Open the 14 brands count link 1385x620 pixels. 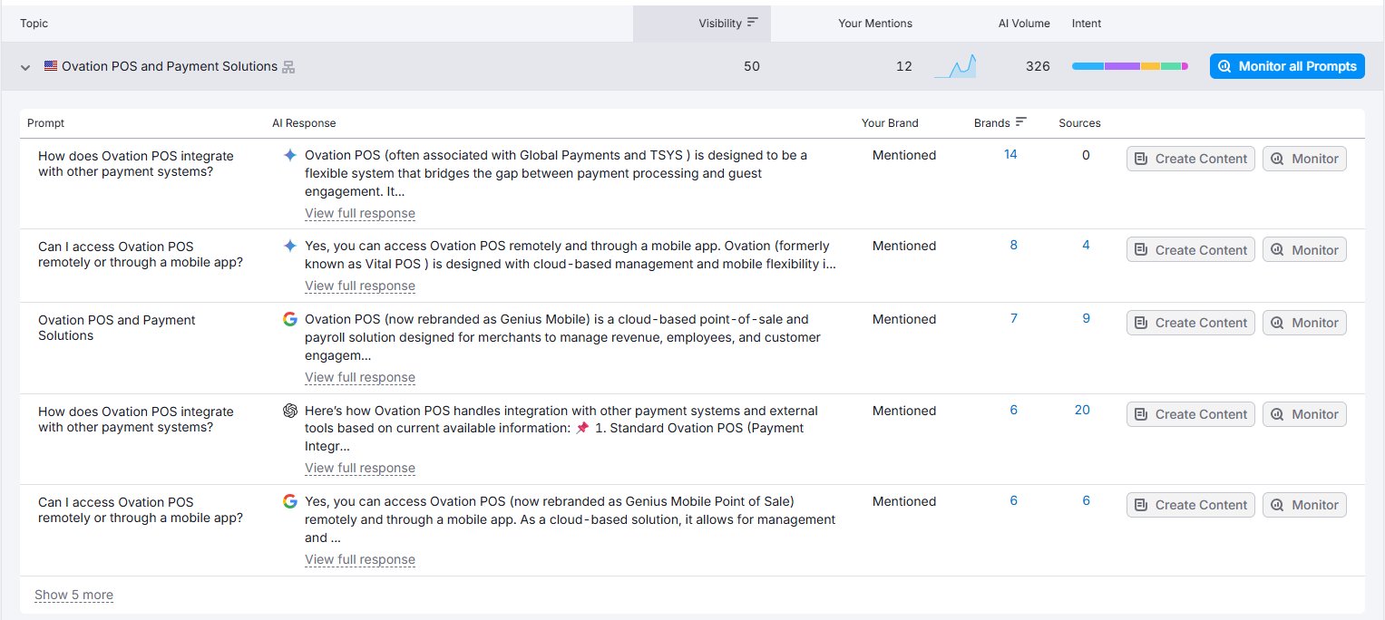1010,155
